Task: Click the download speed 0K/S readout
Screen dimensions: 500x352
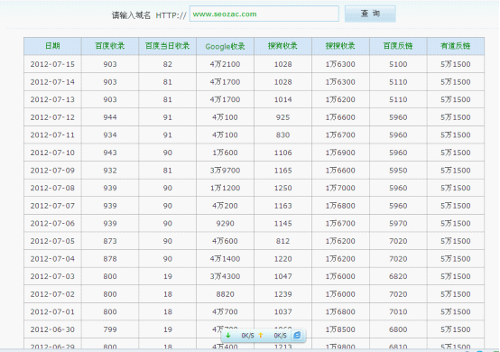Action: pyautogui.click(x=247, y=336)
